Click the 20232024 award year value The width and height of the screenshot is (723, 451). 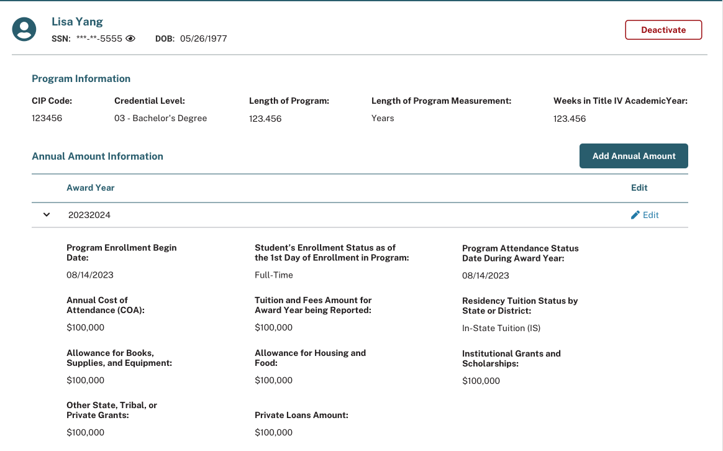coord(89,215)
